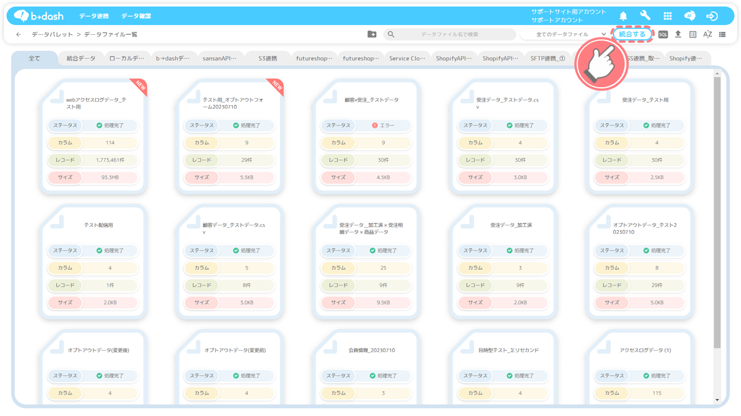Open the wrench settings icon
This screenshot has width=741, height=416.
point(645,16)
